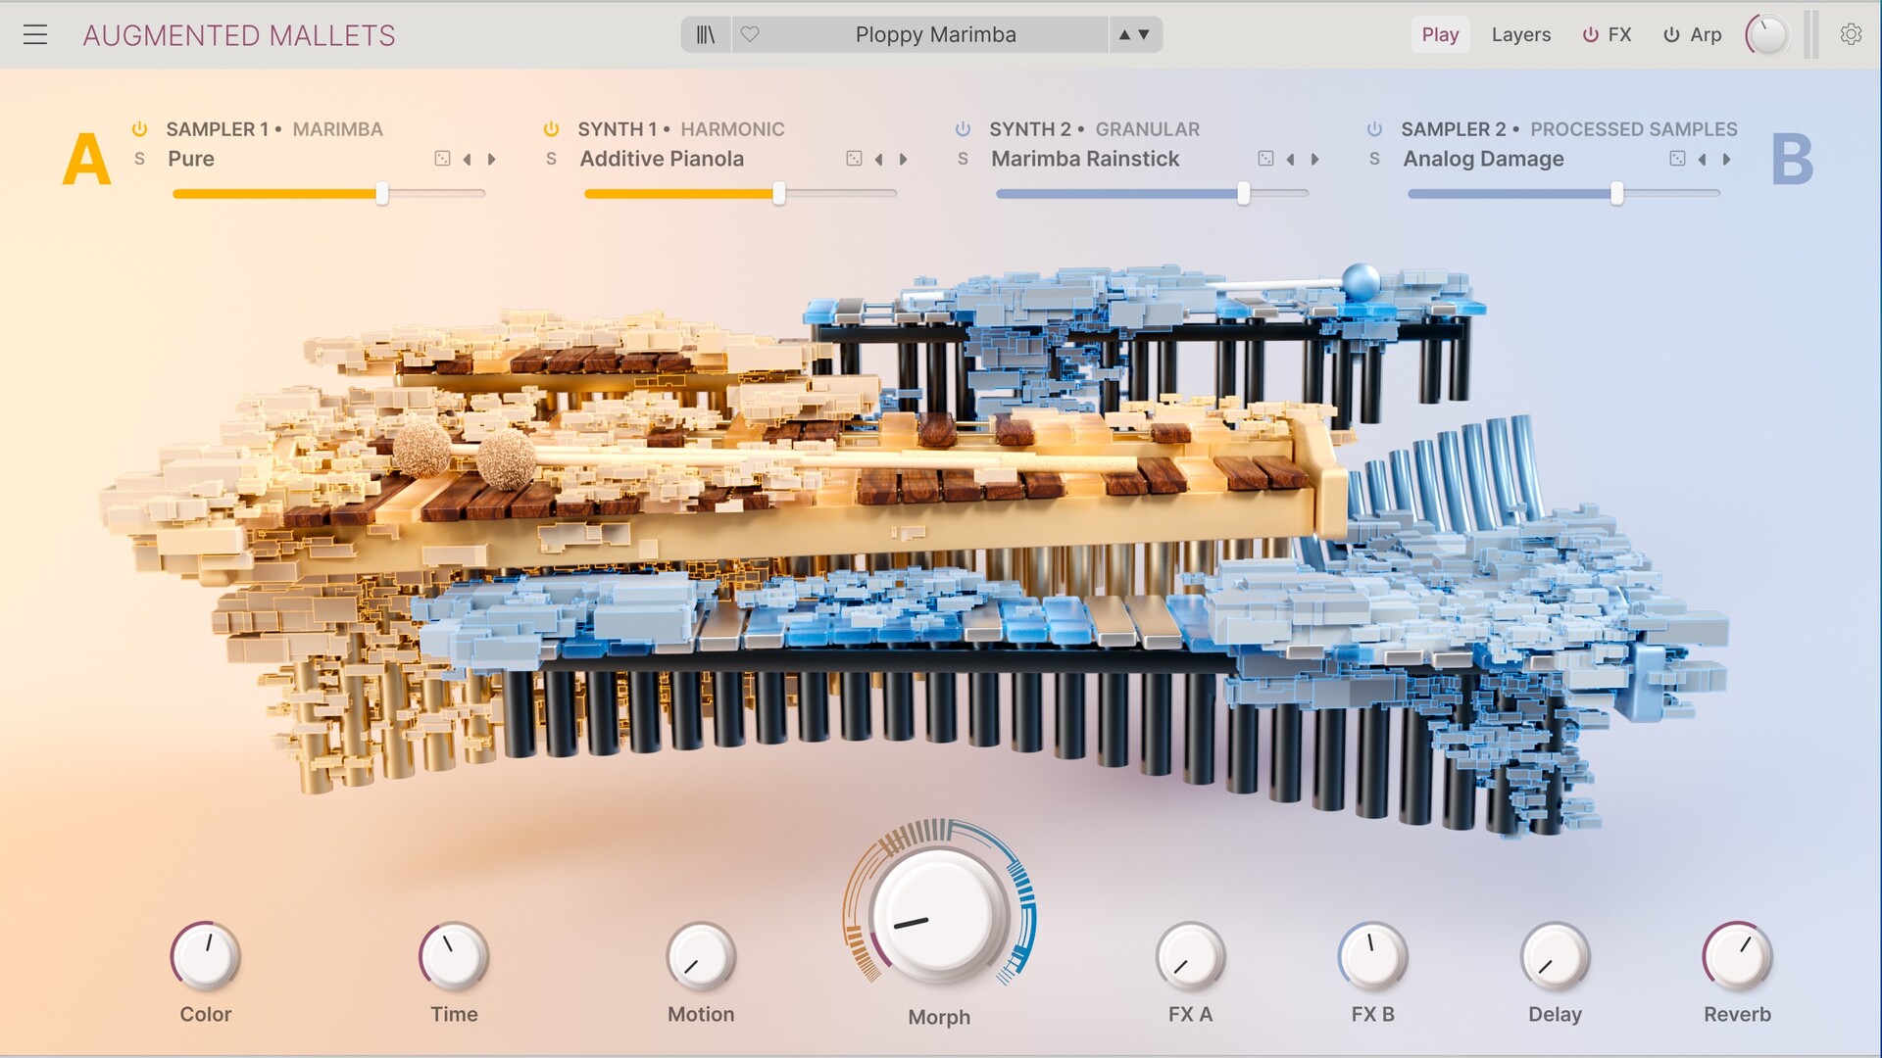
Task: Click the Sampler 1 volume slider handle
Action: coord(382,194)
